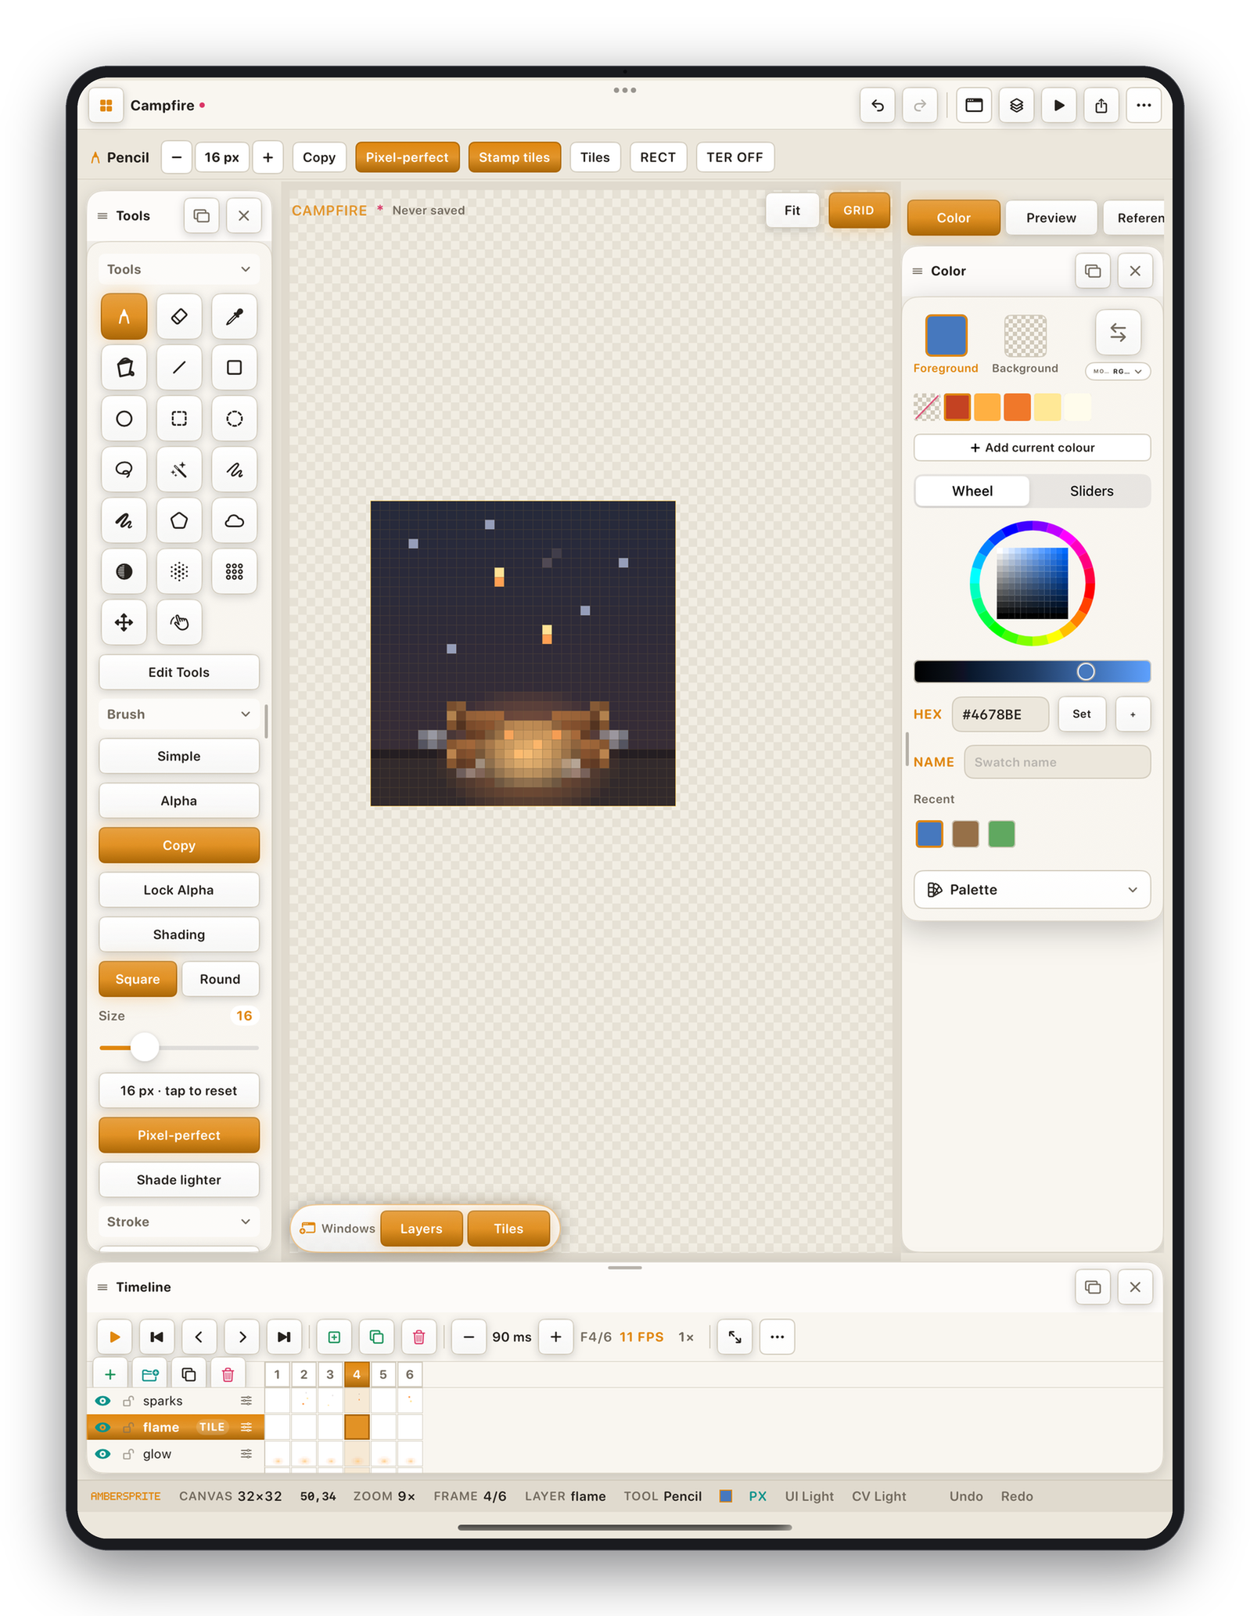Open Timeline more options menu

777,1337
